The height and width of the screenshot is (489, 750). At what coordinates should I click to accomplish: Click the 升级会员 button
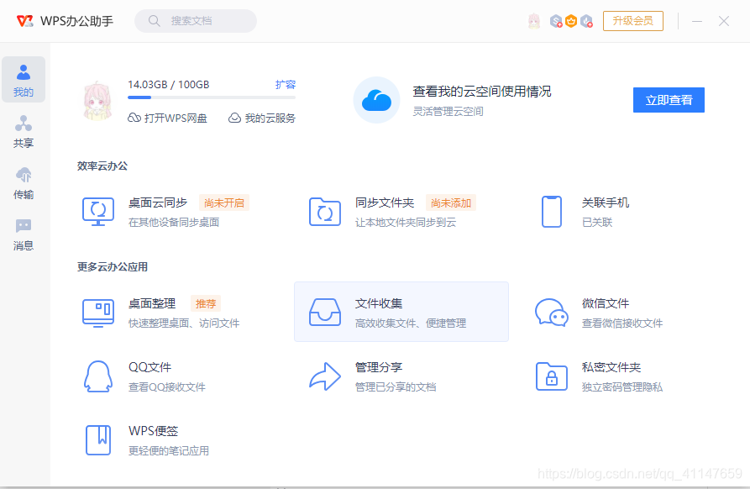click(x=632, y=21)
